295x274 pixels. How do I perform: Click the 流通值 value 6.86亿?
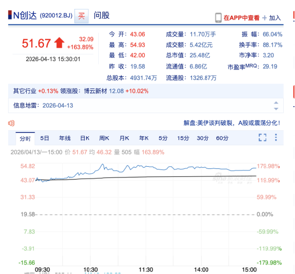pos(198,66)
